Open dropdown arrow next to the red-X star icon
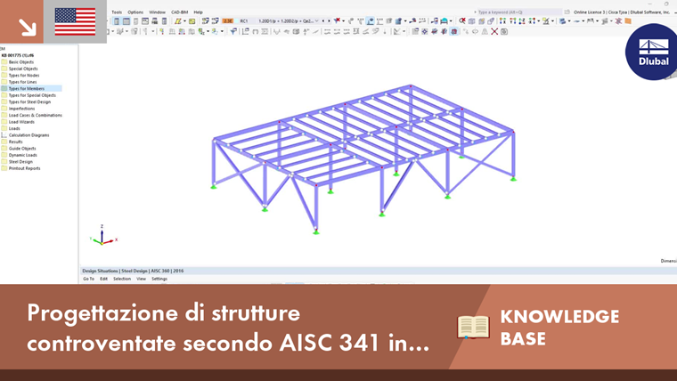This screenshot has height=381, width=677. pyautogui.click(x=343, y=20)
